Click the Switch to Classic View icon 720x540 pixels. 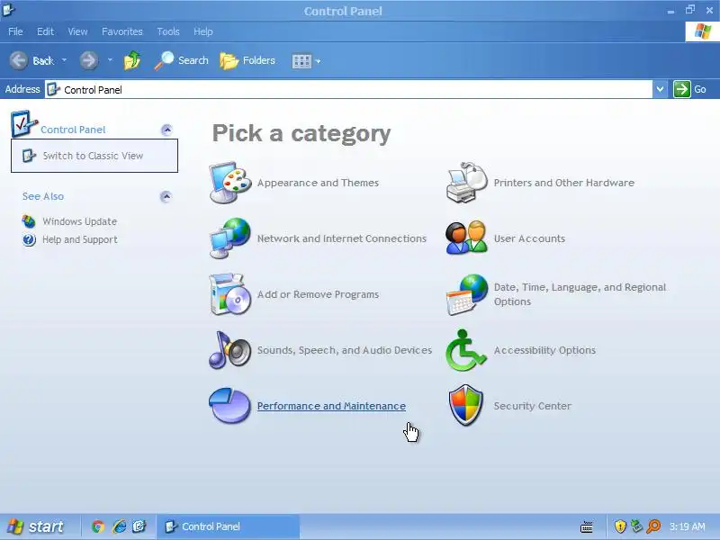29,156
